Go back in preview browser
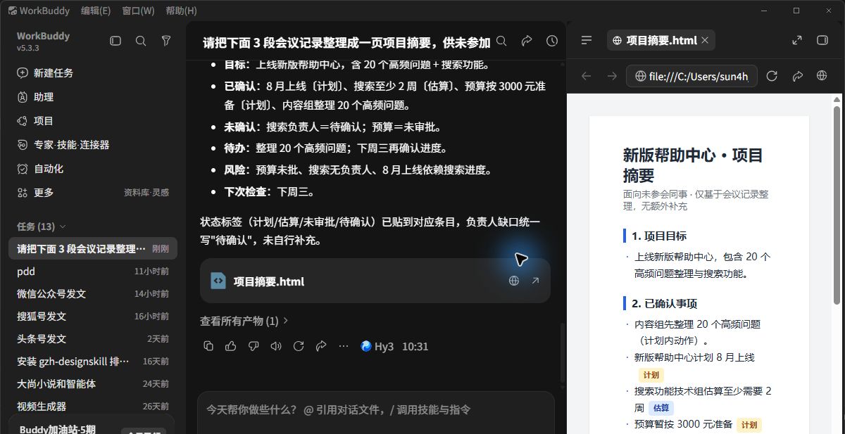This screenshot has width=845, height=434. pyautogui.click(x=587, y=76)
